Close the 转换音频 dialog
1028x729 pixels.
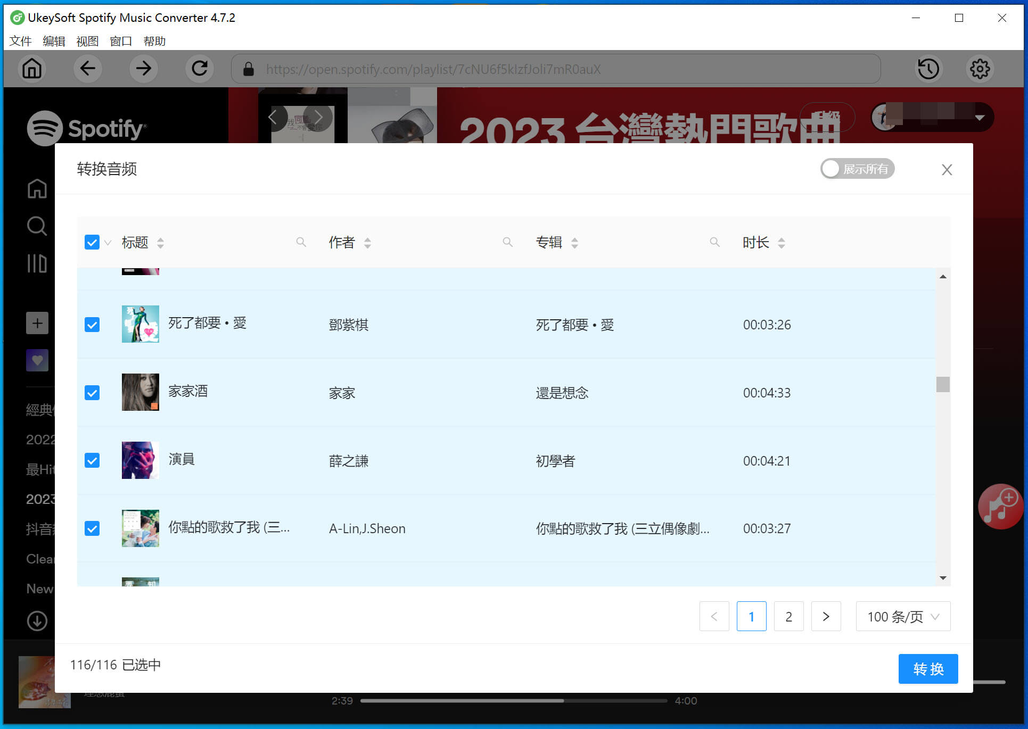(947, 170)
